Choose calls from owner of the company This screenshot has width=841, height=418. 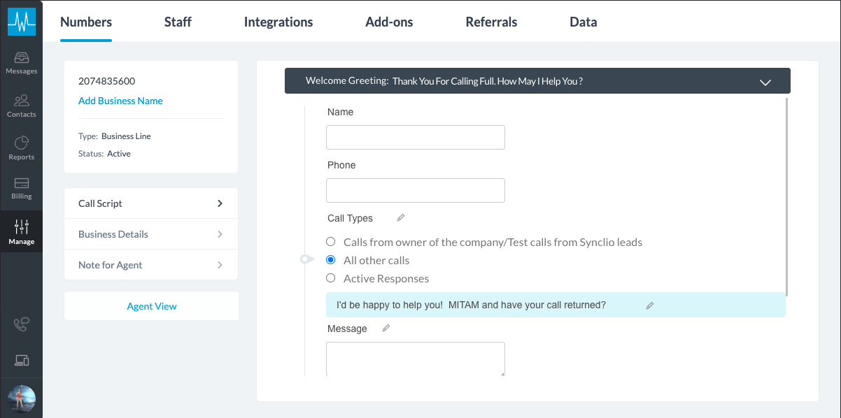(x=330, y=241)
